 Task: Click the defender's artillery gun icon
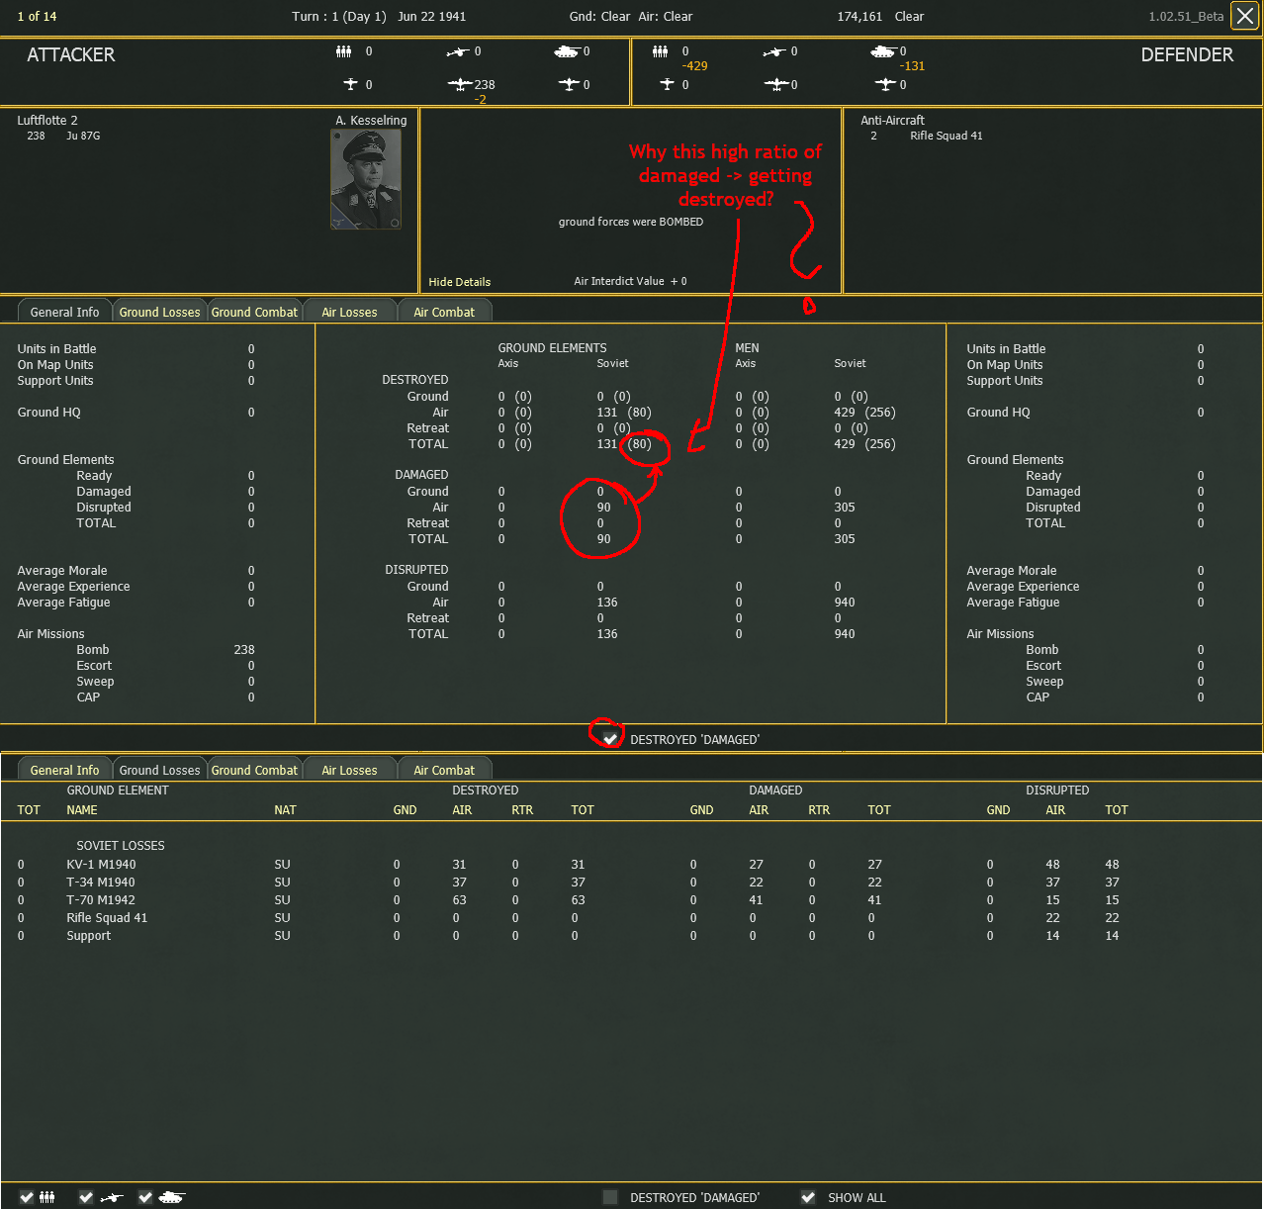pos(773,51)
